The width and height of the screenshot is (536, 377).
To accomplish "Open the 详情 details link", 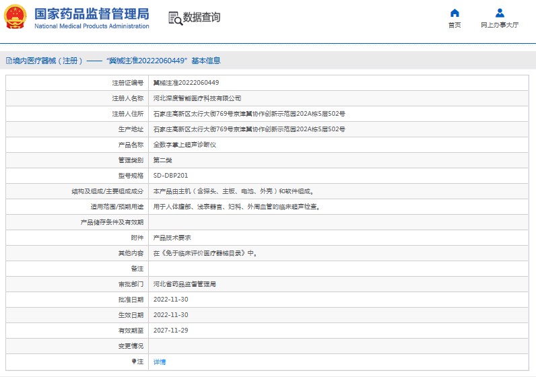I will tap(160, 362).
